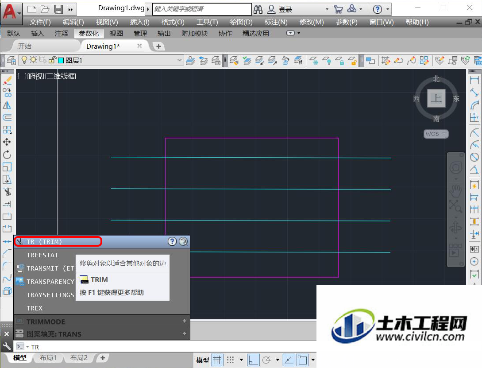Select the offset tool
This screenshot has height=368, width=482.
(7, 117)
